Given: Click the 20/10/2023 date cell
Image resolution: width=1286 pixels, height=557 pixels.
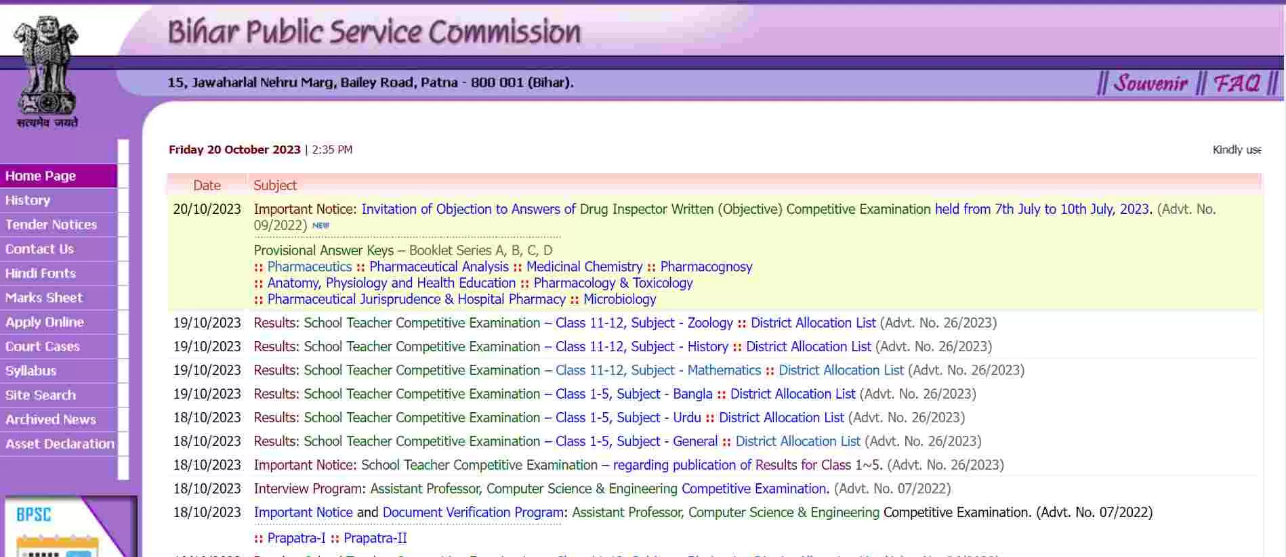Looking at the screenshot, I should [x=207, y=209].
